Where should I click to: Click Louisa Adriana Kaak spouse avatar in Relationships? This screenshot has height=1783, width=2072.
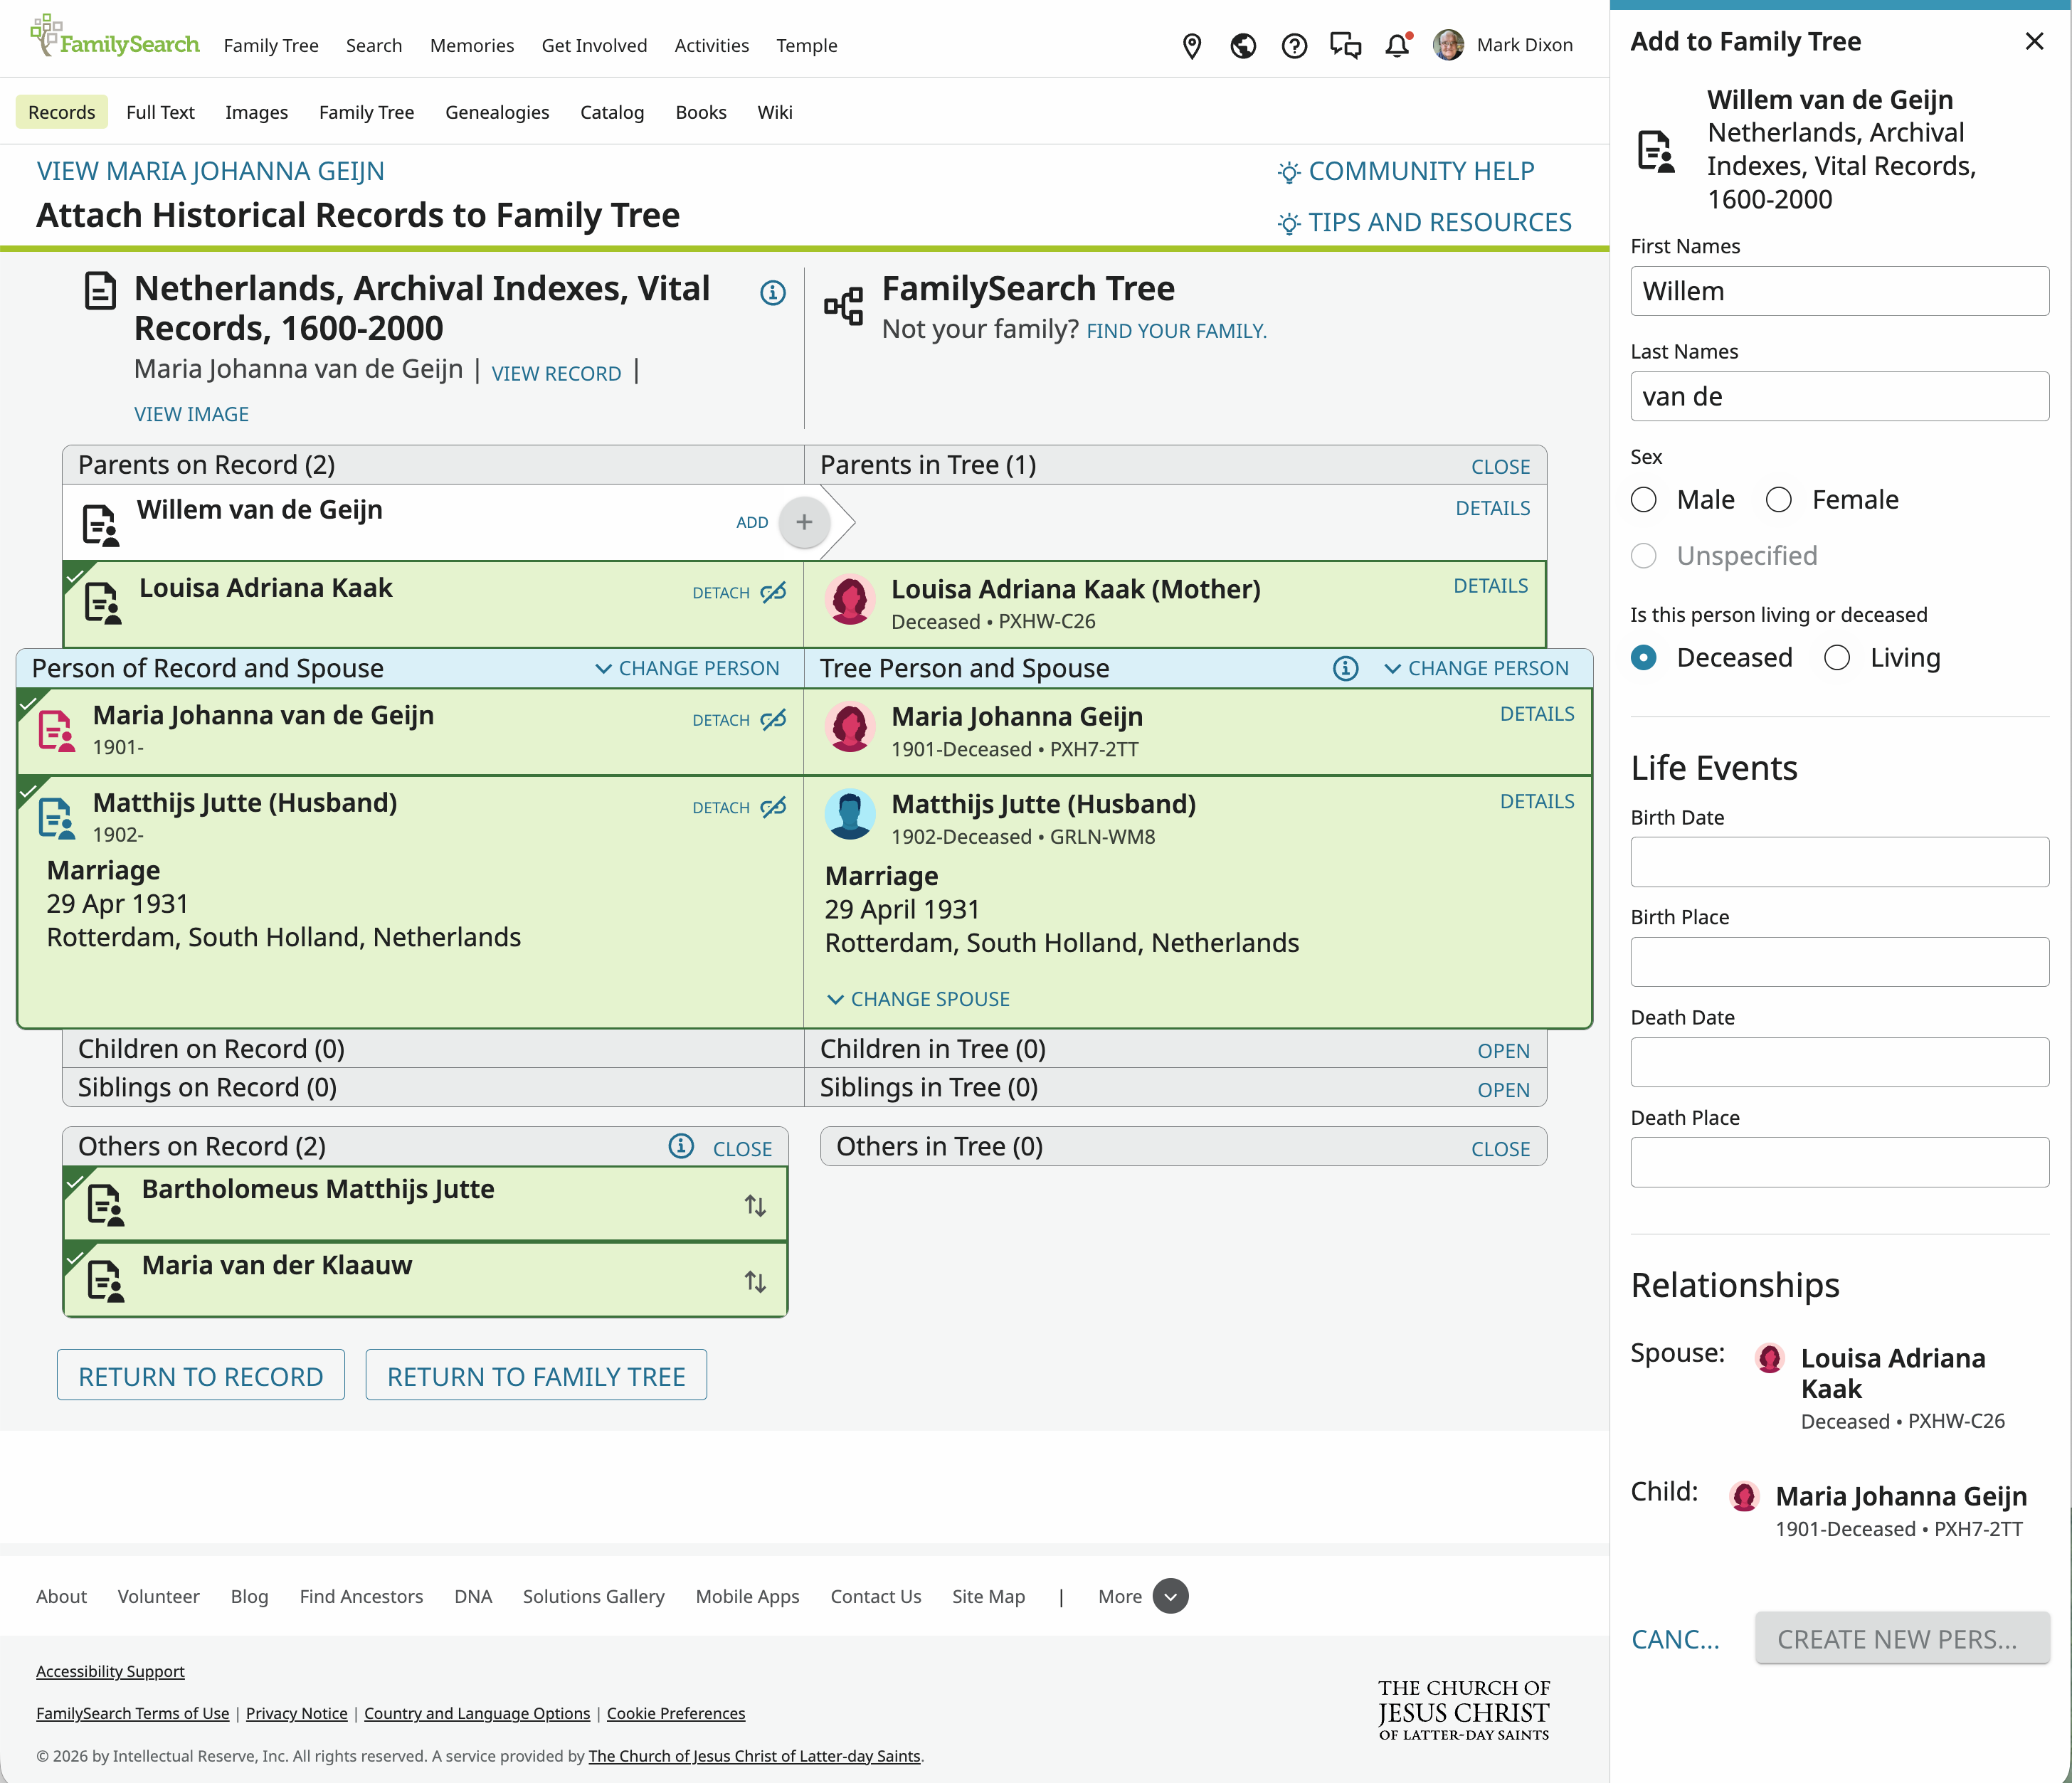tap(1769, 1358)
